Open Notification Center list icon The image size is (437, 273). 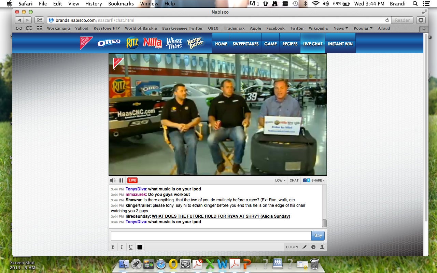point(426,4)
